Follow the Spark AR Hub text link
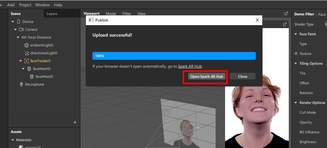 190,66
